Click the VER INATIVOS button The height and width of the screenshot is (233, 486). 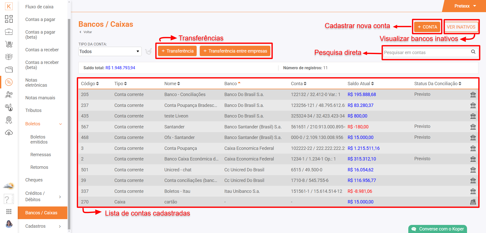pos(461,27)
